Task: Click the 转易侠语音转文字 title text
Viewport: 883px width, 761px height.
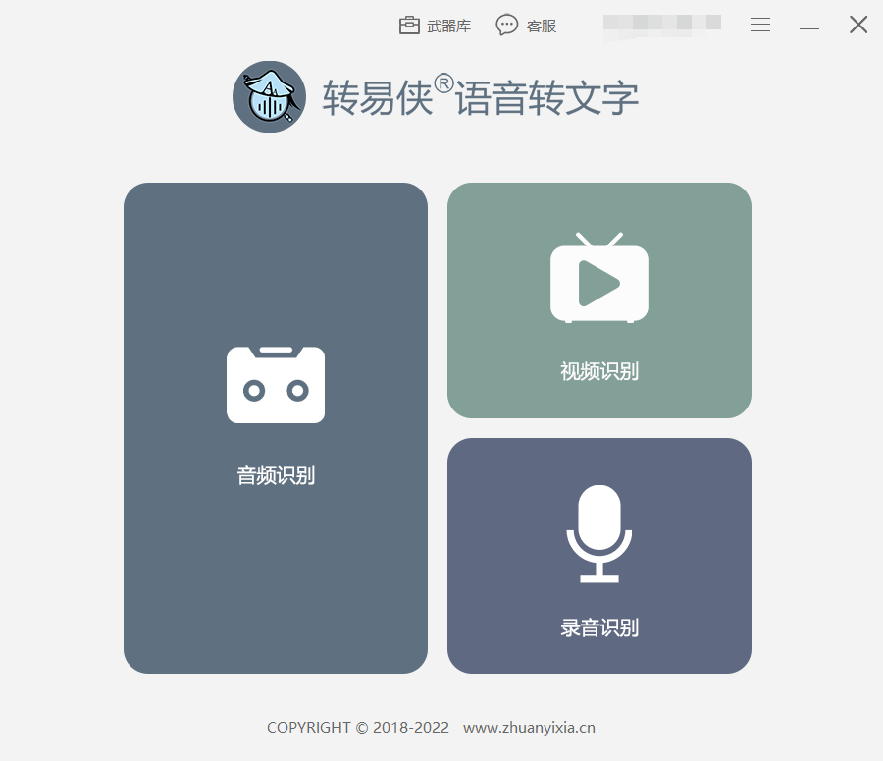Action: pos(481,97)
